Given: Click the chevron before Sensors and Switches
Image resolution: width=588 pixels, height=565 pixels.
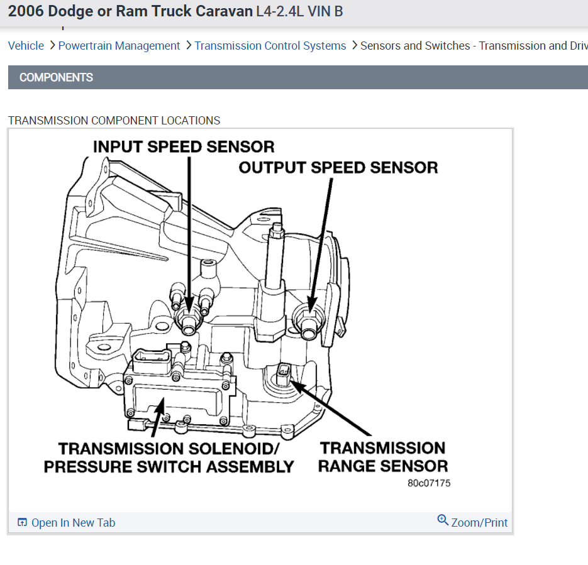Looking at the screenshot, I should (355, 46).
